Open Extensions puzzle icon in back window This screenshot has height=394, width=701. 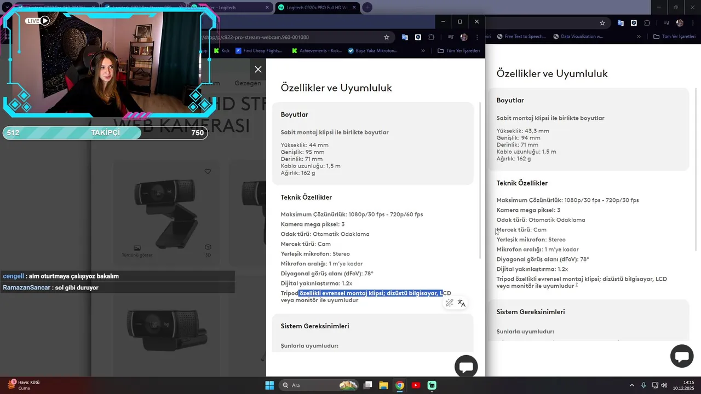647,23
